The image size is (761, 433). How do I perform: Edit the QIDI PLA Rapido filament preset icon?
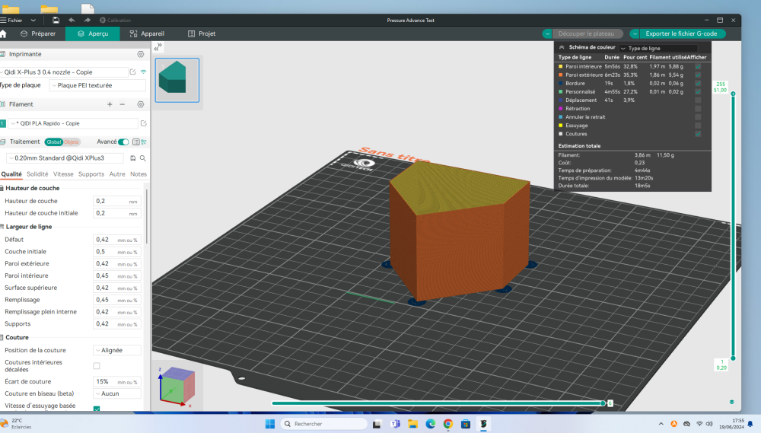144,123
